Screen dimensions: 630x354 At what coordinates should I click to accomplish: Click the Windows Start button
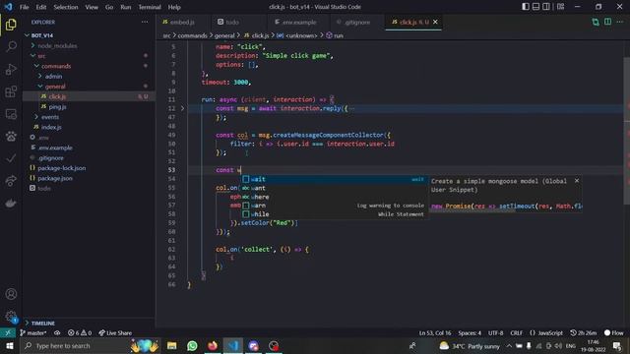pyautogui.click(x=9, y=345)
